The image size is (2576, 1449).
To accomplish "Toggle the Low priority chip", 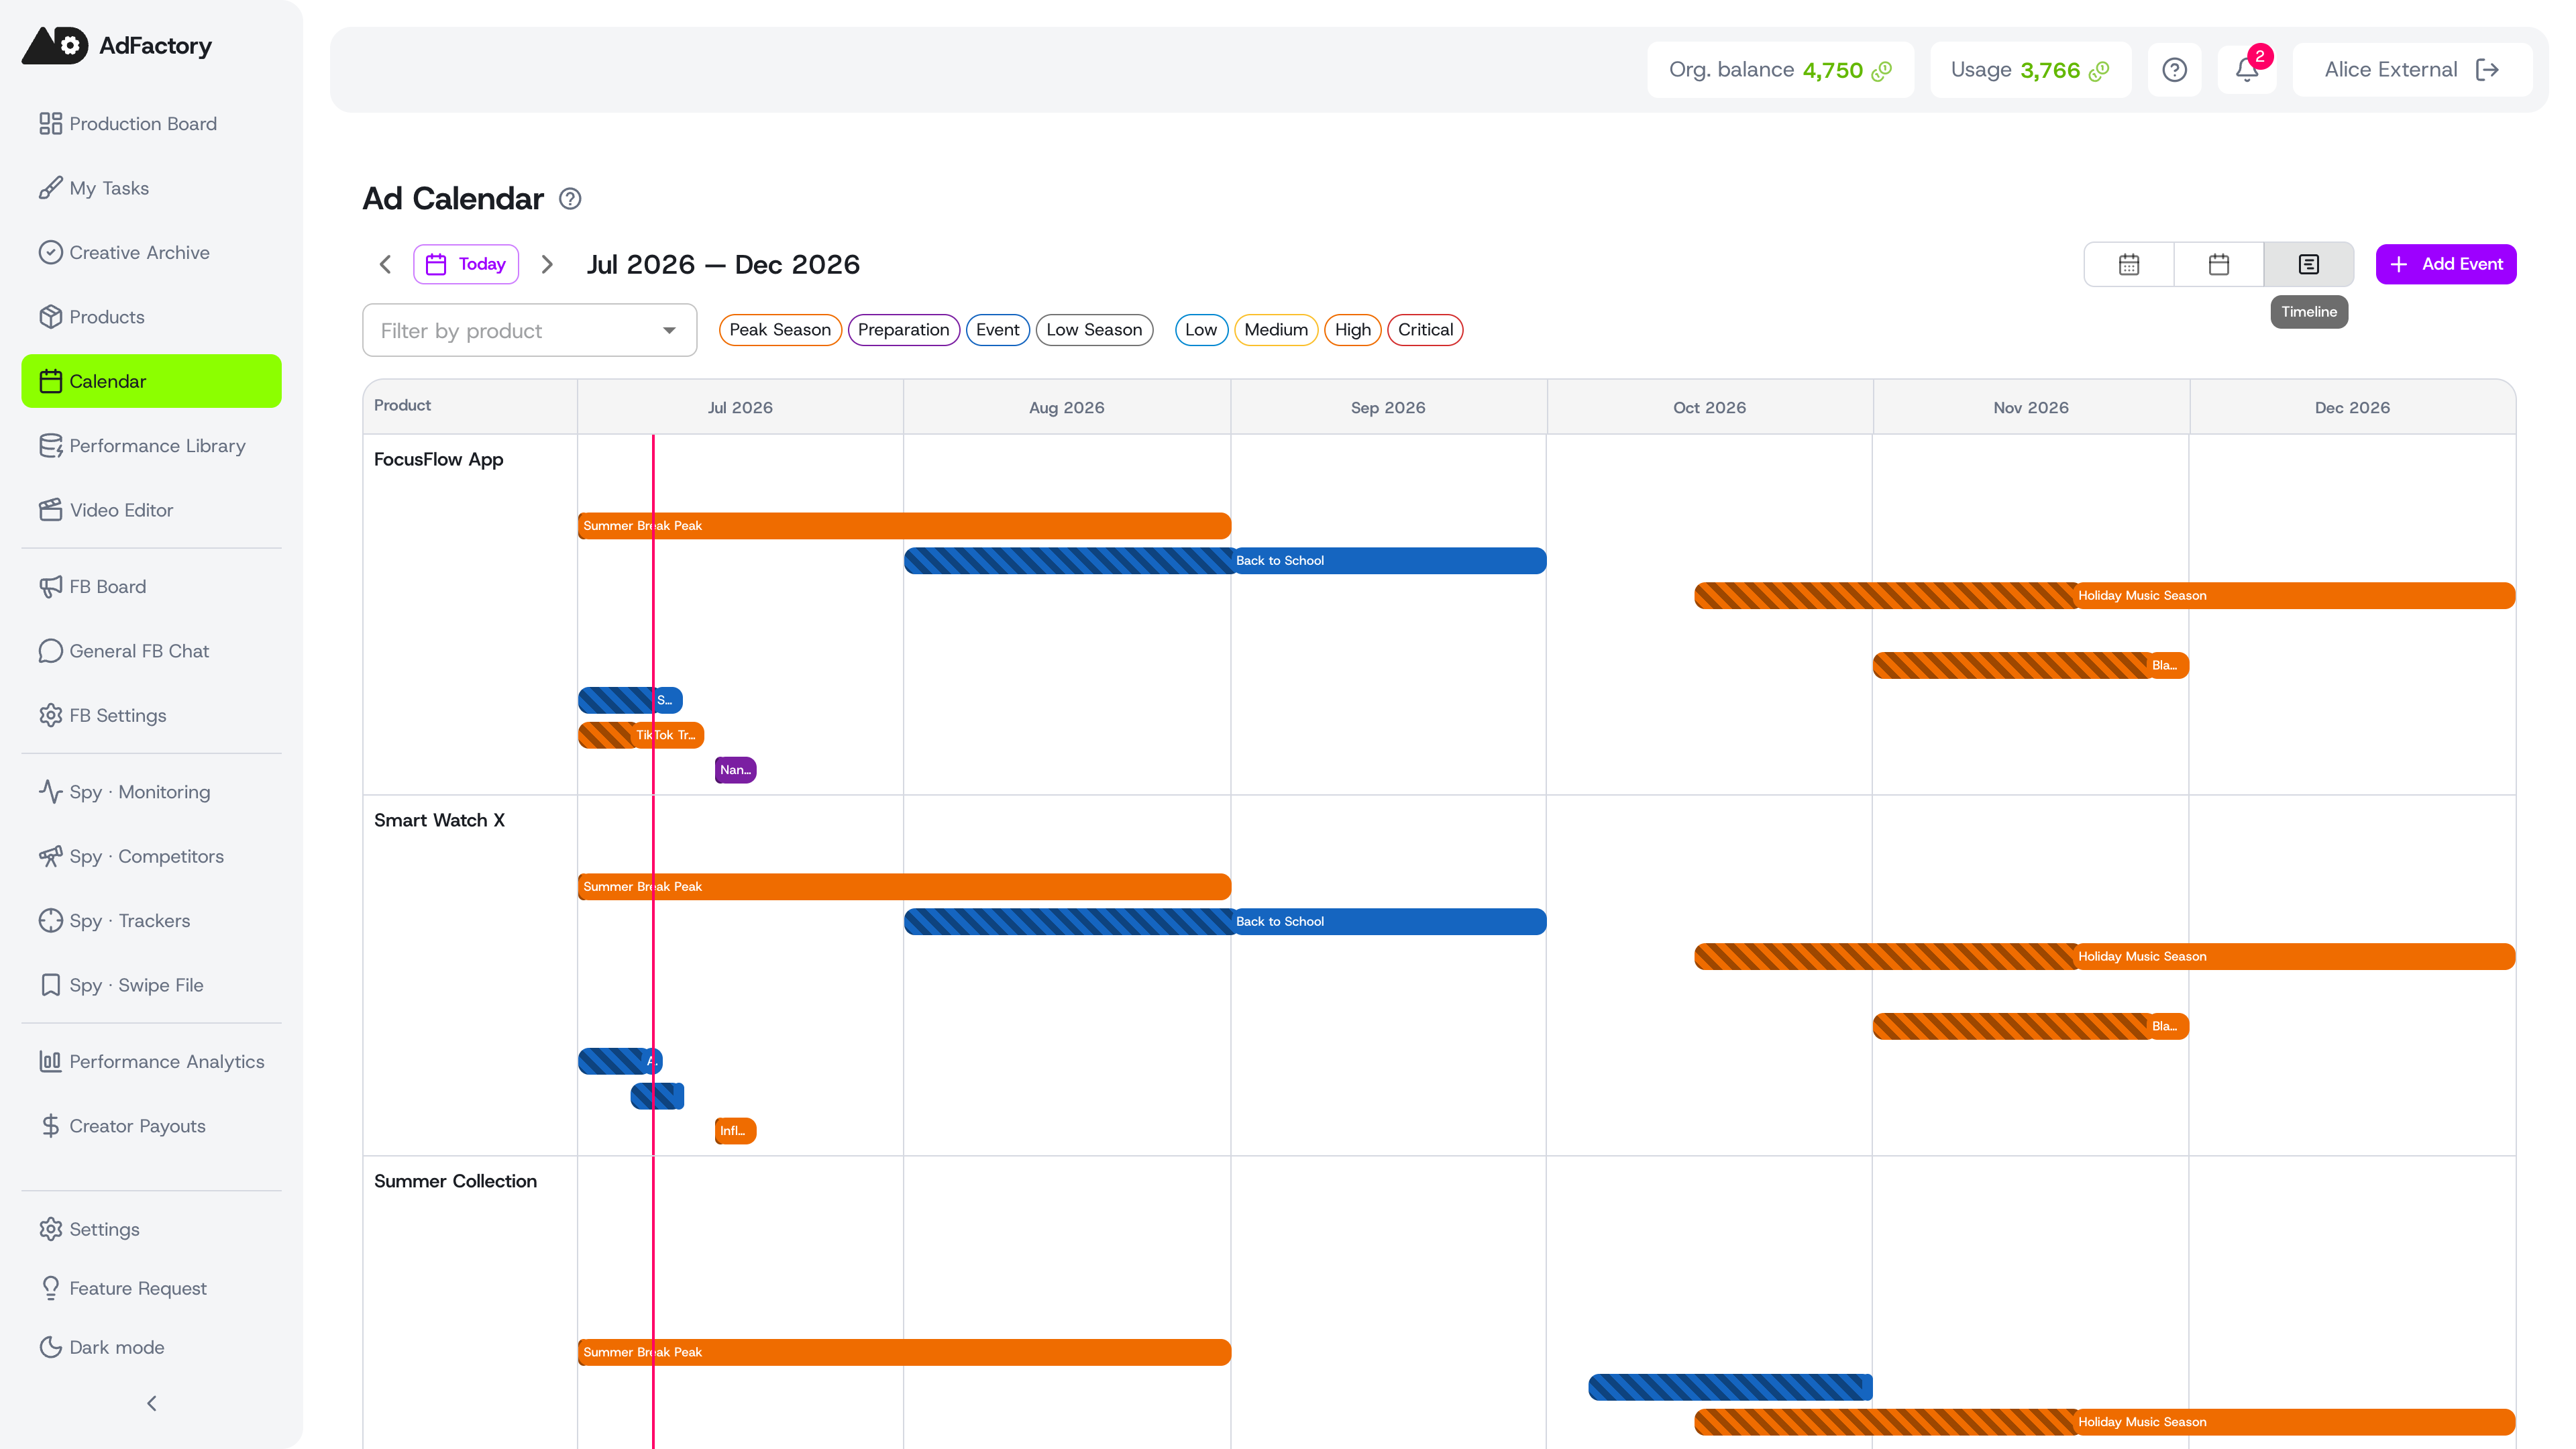I will point(1201,330).
